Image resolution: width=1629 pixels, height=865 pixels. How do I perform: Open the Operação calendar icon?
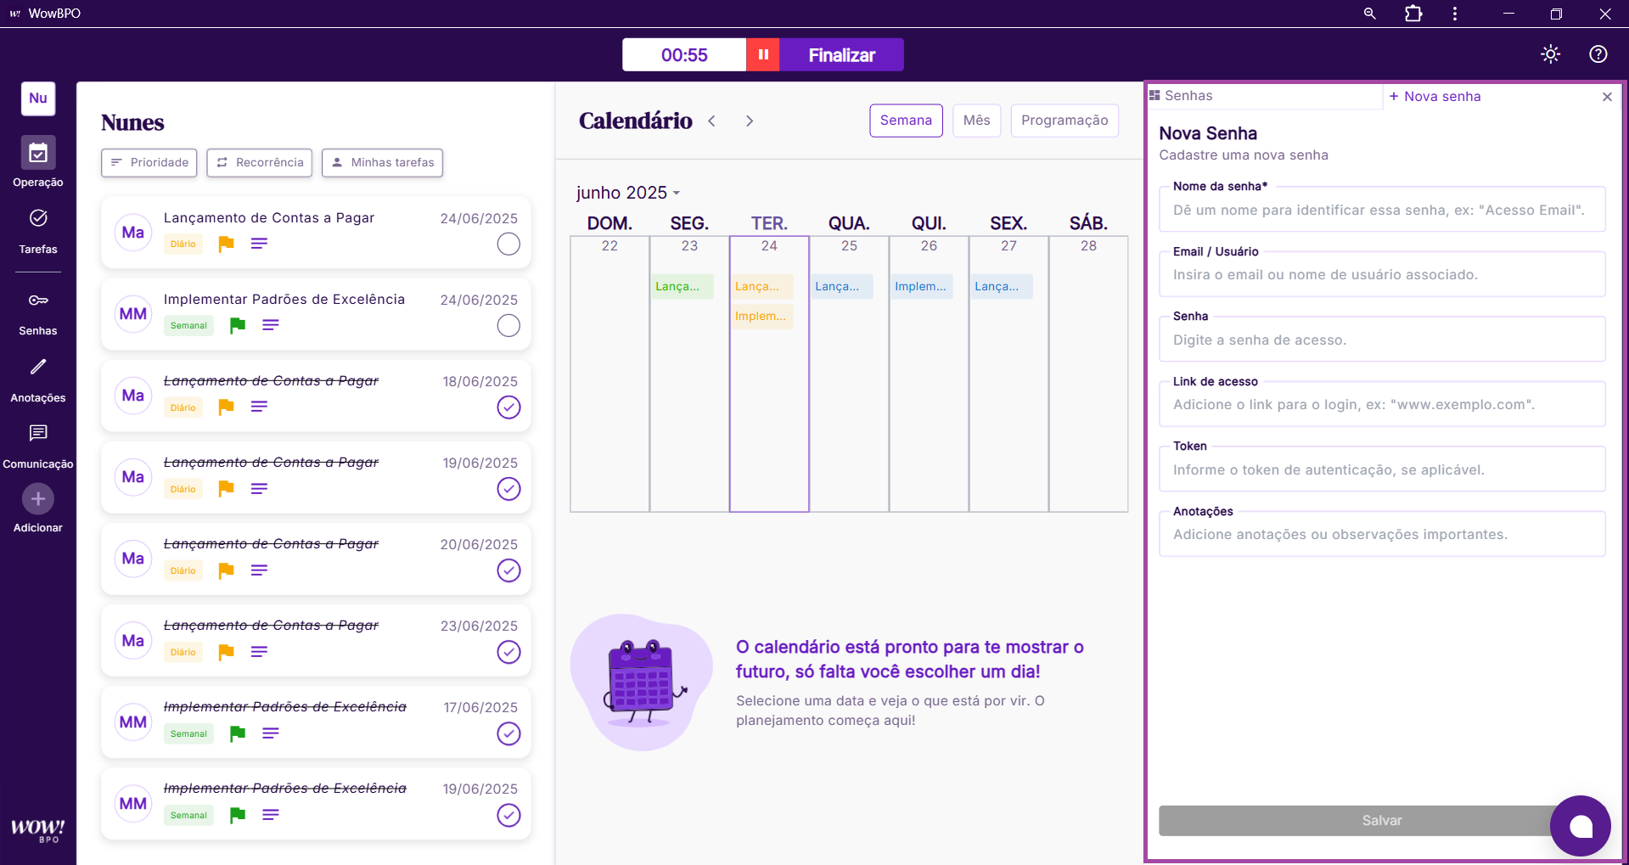click(x=38, y=154)
